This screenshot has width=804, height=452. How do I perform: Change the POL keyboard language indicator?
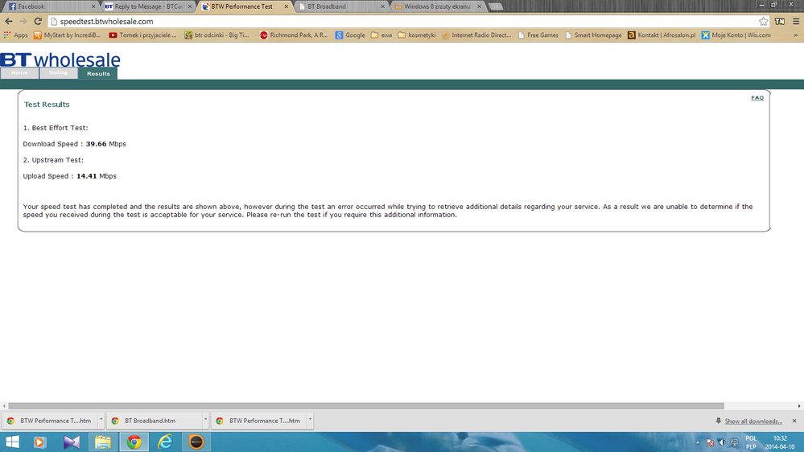tap(751, 442)
